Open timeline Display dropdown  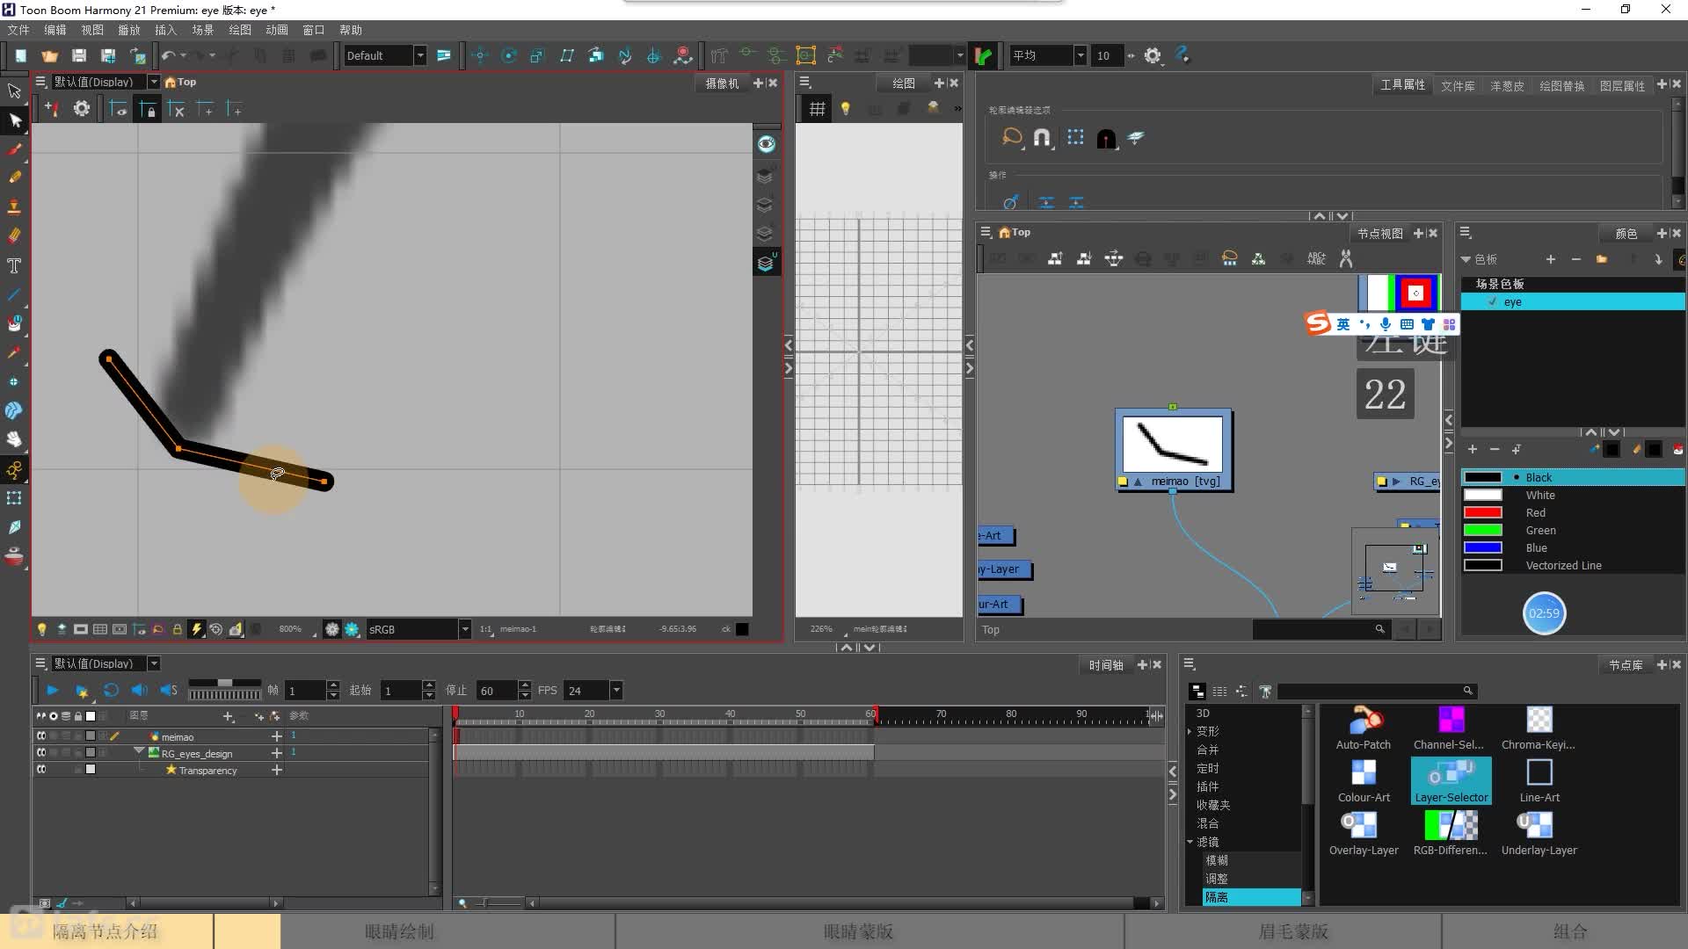point(154,663)
